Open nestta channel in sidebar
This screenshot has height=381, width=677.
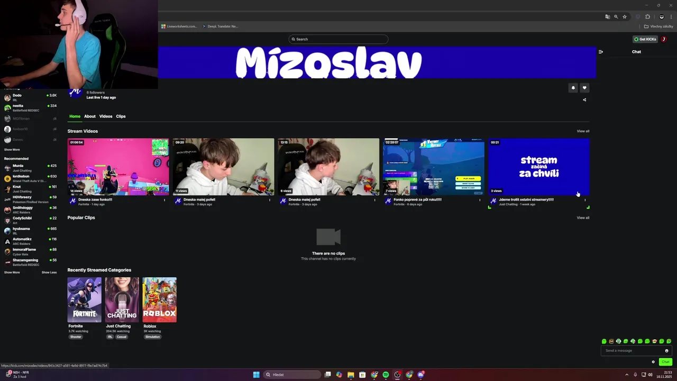click(x=30, y=108)
